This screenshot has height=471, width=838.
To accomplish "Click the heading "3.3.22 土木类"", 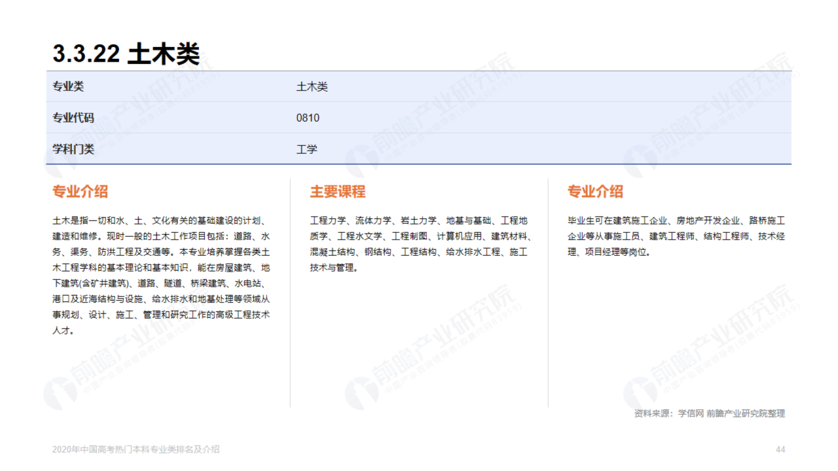I will [126, 54].
